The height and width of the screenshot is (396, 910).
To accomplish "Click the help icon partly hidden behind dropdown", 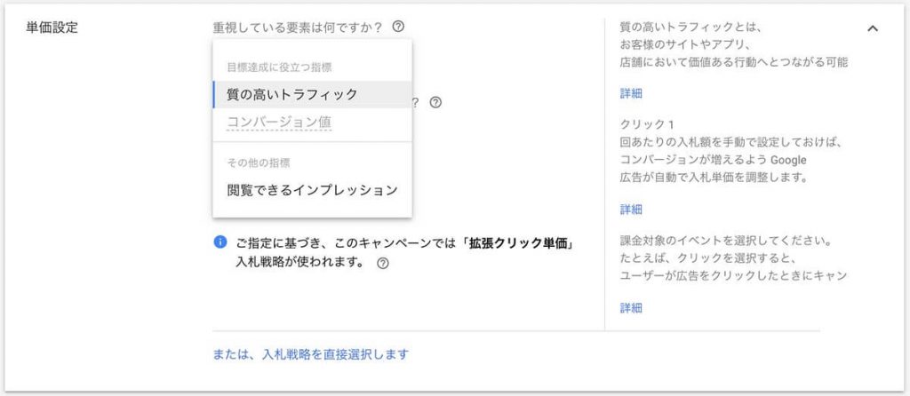I will (435, 103).
